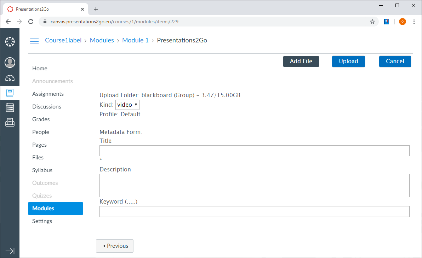Open the Chrome three-dot menu
Viewport: 422px width, 258px height.
point(414,22)
